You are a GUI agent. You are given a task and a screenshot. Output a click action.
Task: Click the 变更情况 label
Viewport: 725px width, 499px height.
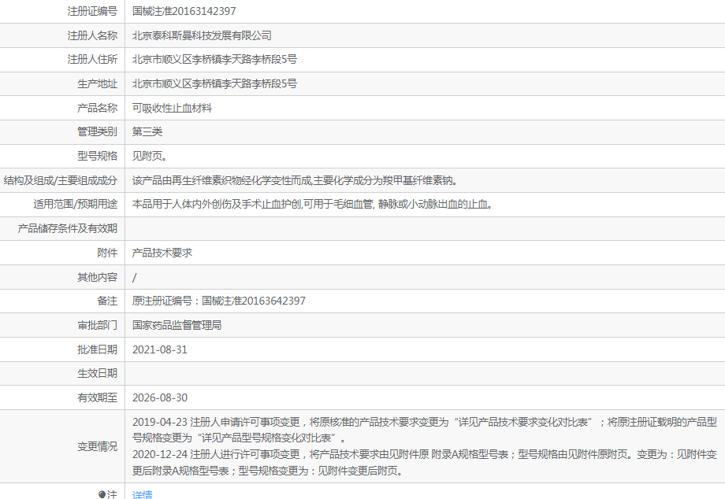pos(98,447)
